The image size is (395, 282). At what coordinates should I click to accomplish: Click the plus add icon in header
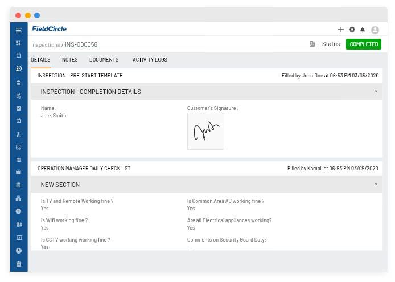pyautogui.click(x=340, y=30)
